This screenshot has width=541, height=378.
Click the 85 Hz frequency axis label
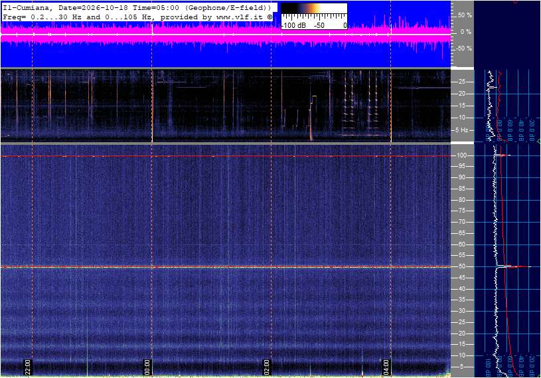[x=461, y=189]
